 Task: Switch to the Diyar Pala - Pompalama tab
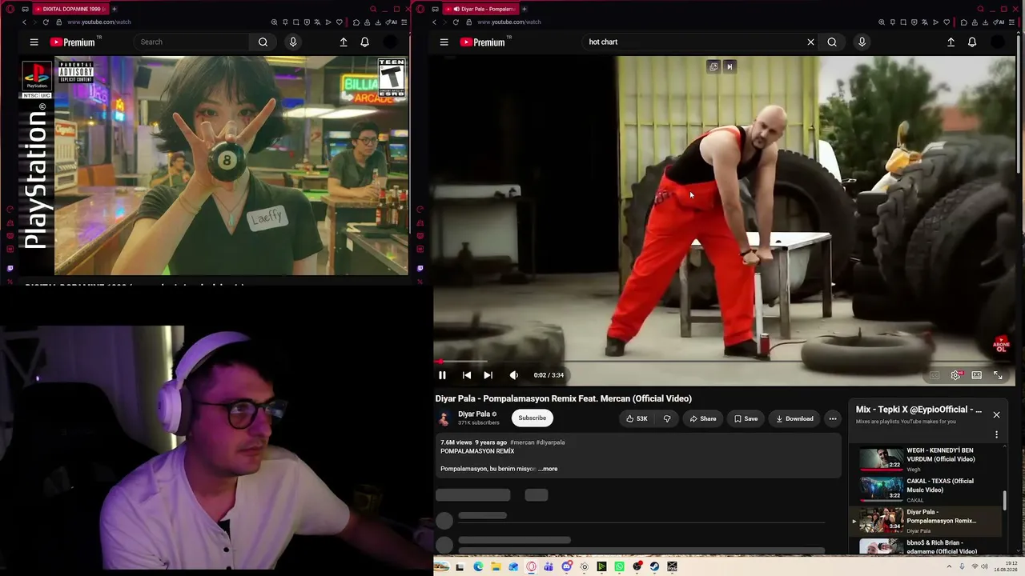[483, 9]
